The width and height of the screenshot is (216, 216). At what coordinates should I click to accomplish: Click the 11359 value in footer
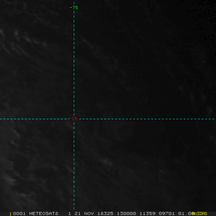pyautogui.click(x=145, y=213)
